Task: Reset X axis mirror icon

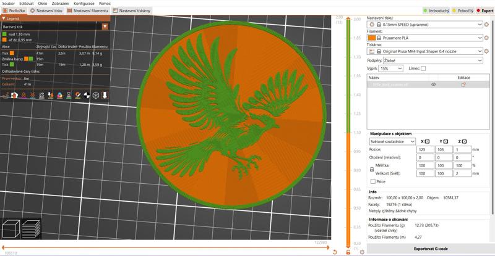Action: click(x=427, y=142)
